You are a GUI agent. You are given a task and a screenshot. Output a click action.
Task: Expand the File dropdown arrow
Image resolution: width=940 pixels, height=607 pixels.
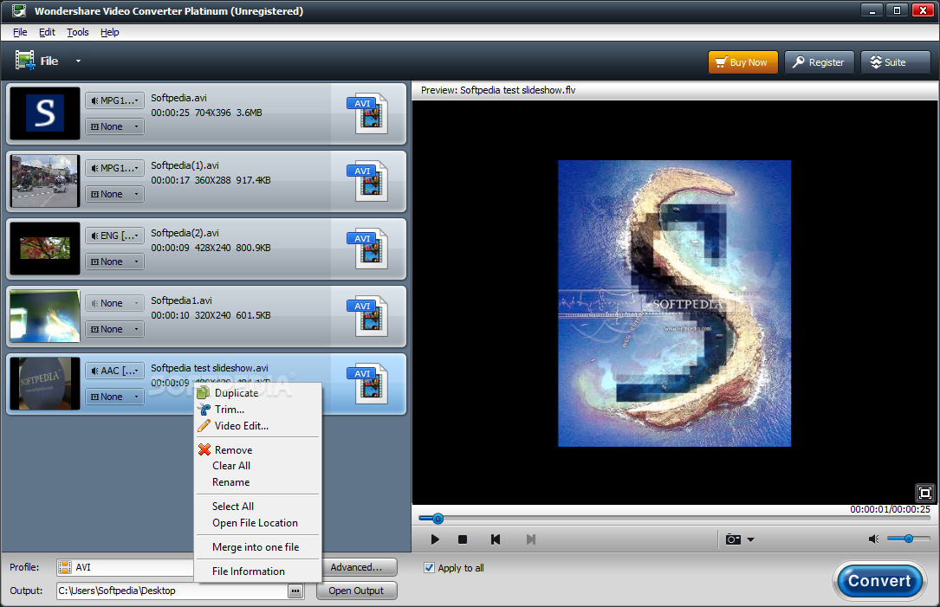coord(78,61)
